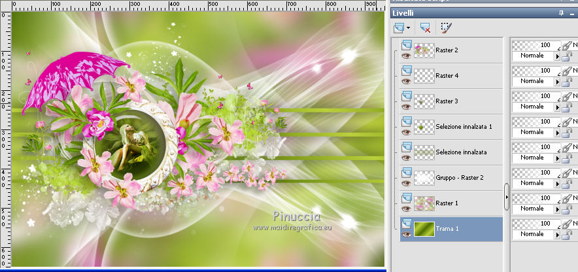Image resolution: width=578 pixels, height=272 pixels.
Task: Toggle transparency lock padlock for Trama 1
Action: [x=568, y=235]
